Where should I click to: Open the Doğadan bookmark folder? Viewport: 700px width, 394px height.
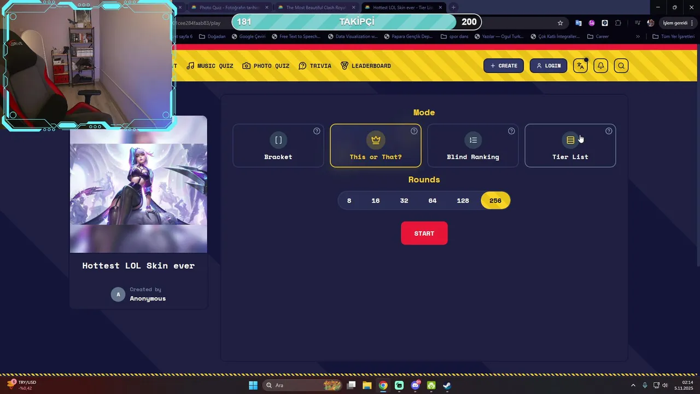(x=212, y=37)
